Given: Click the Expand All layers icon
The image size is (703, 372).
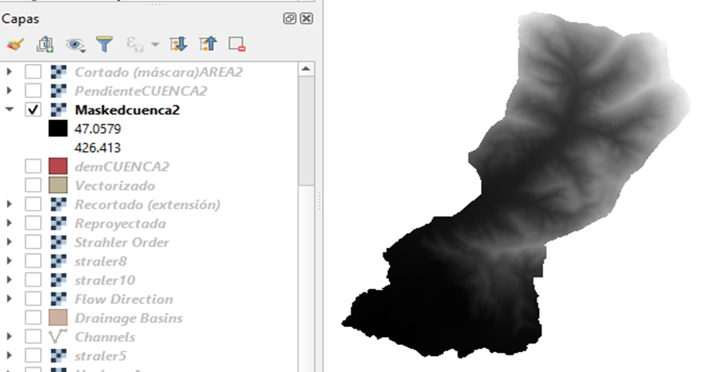Looking at the screenshot, I should [178, 44].
